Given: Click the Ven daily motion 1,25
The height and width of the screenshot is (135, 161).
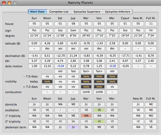Looking at the screenshot, I should click(99, 66).
